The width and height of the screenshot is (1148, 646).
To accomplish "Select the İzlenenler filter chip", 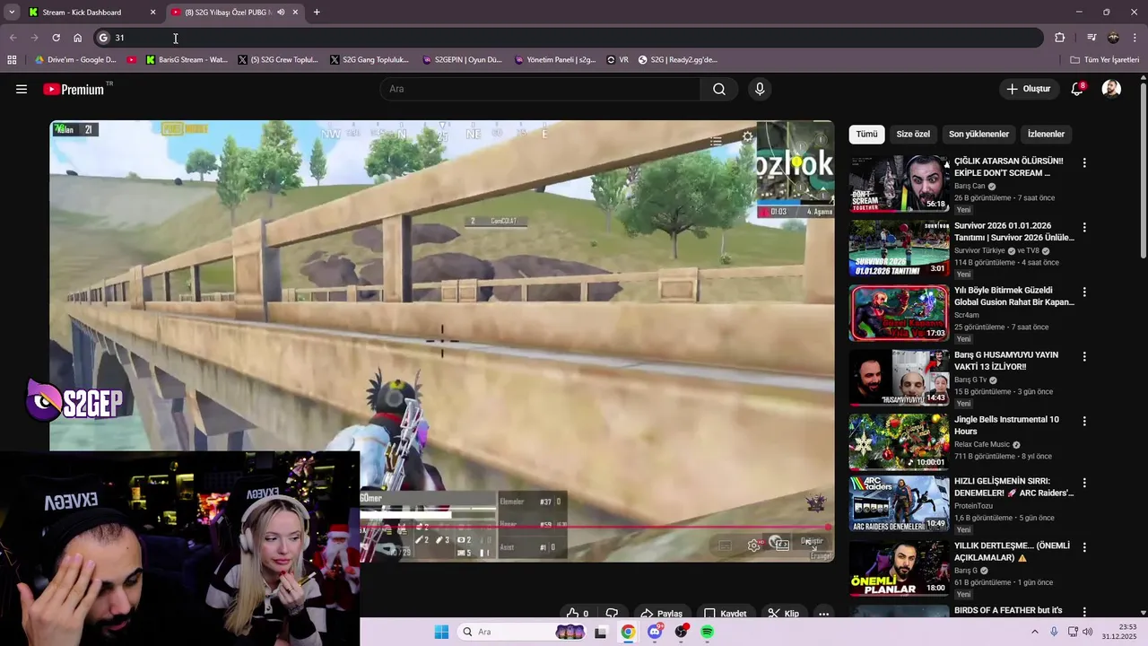I will pyautogui.click(x=1046, y=134).
